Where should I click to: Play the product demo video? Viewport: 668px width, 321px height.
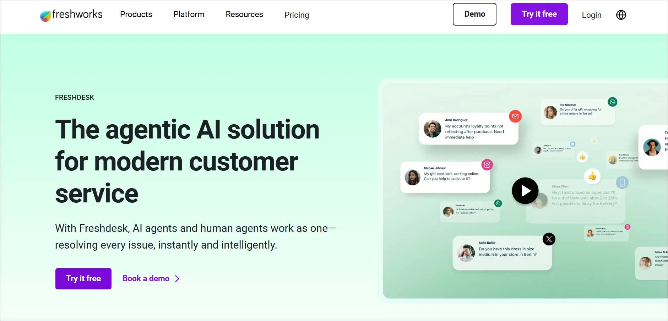tap(525, 191)
